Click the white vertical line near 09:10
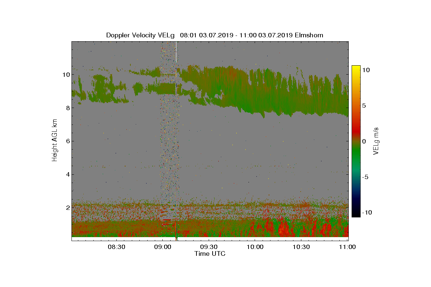Image resolution: width=431 pixels, height=287 pixels. pyautogui.click(x=176, y=52)
